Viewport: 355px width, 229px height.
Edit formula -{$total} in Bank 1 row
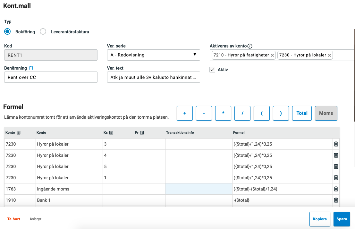pos(283,200)
